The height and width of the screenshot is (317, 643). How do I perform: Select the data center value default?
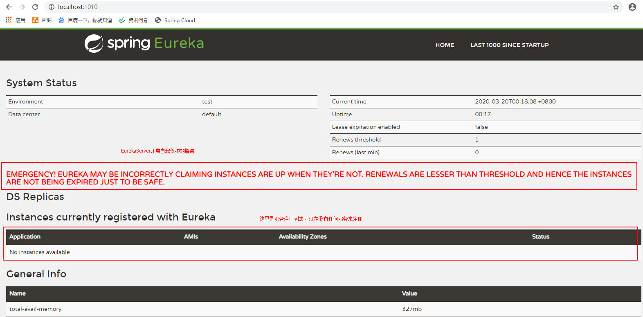(212, 114)
